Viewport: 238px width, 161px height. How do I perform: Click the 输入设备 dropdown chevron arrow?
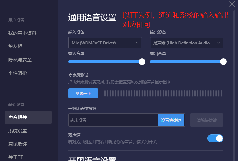pos(137,43)
